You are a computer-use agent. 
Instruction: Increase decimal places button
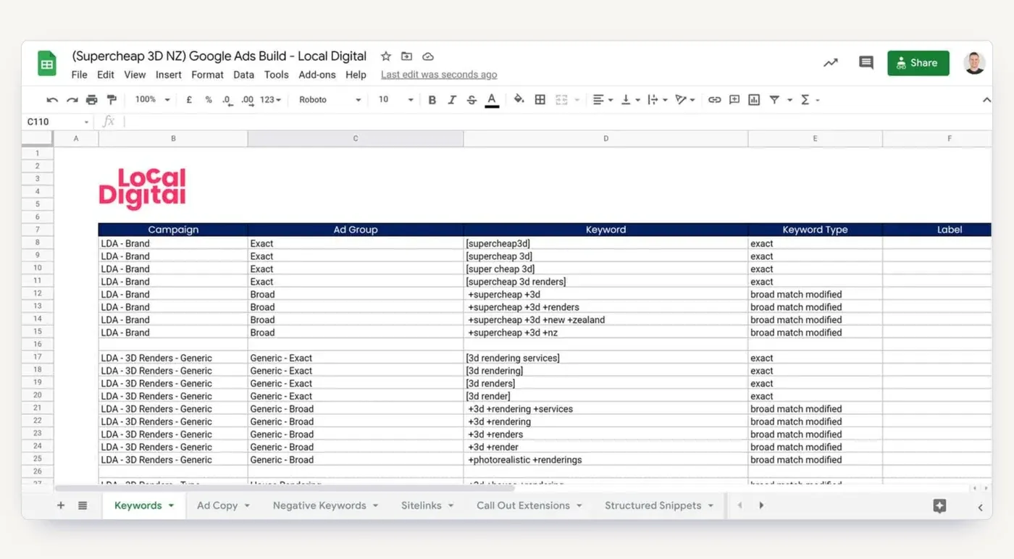coord(248,100)
